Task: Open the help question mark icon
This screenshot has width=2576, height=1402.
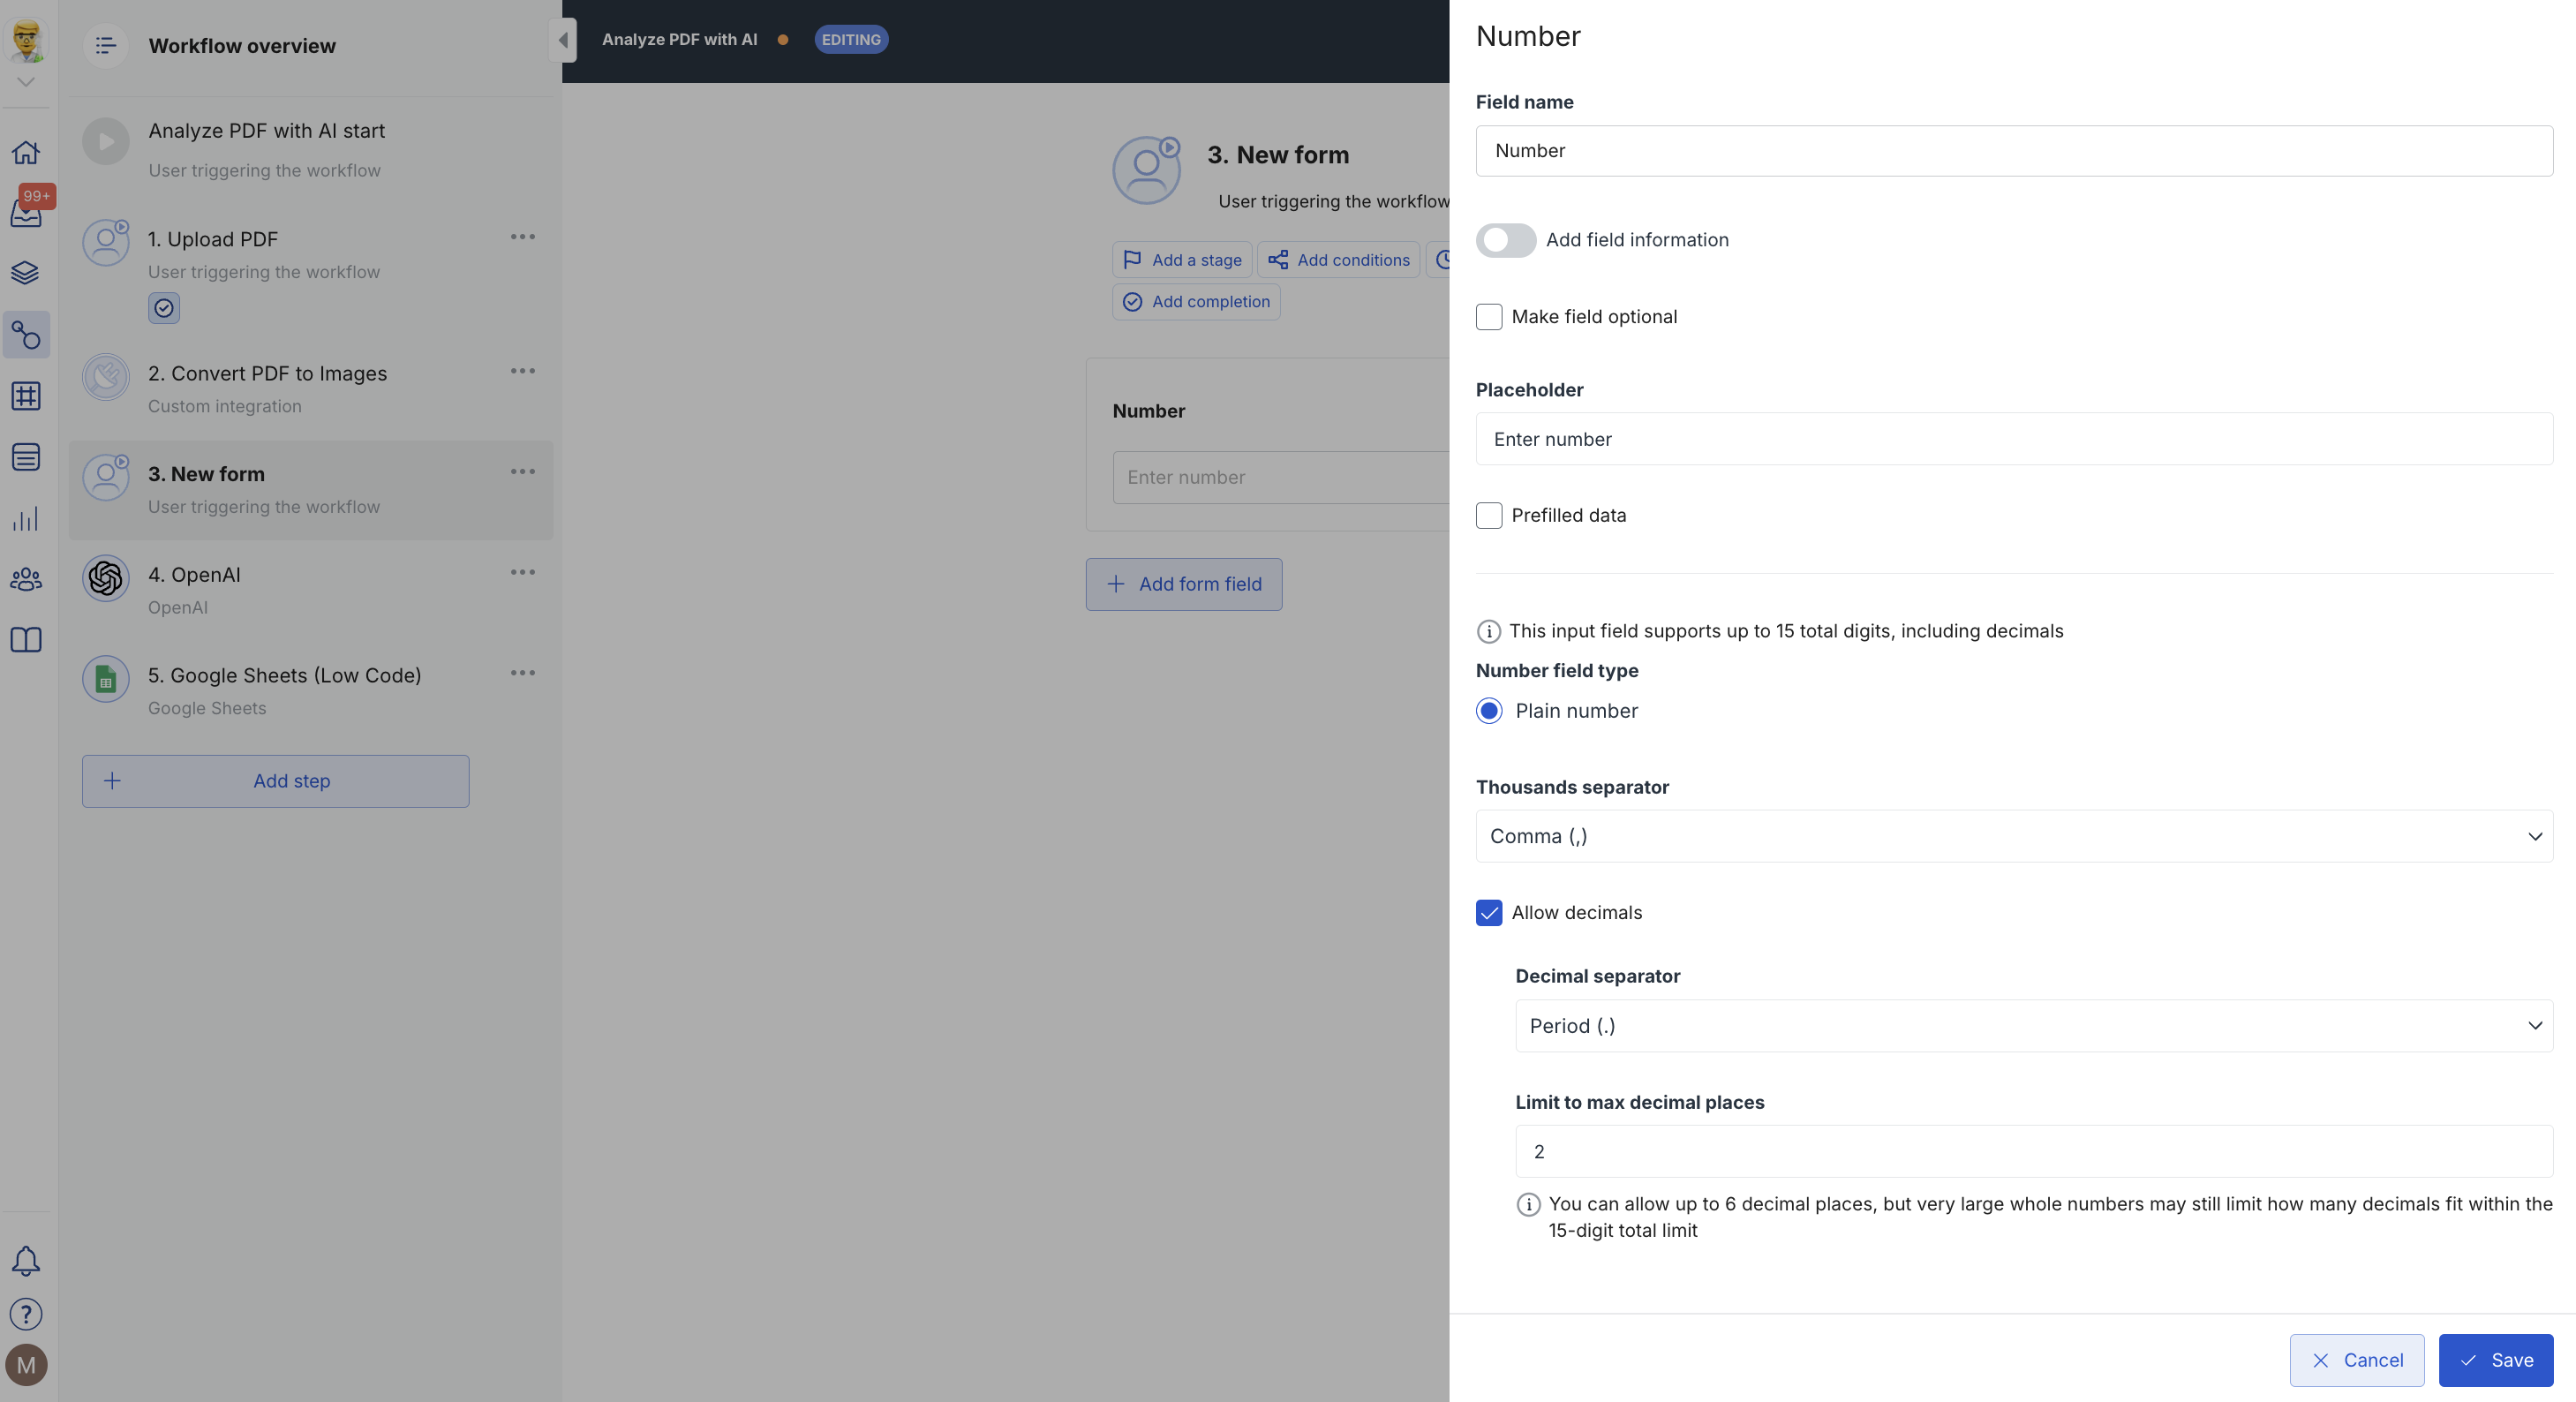Action: (x=26, y=1313)
